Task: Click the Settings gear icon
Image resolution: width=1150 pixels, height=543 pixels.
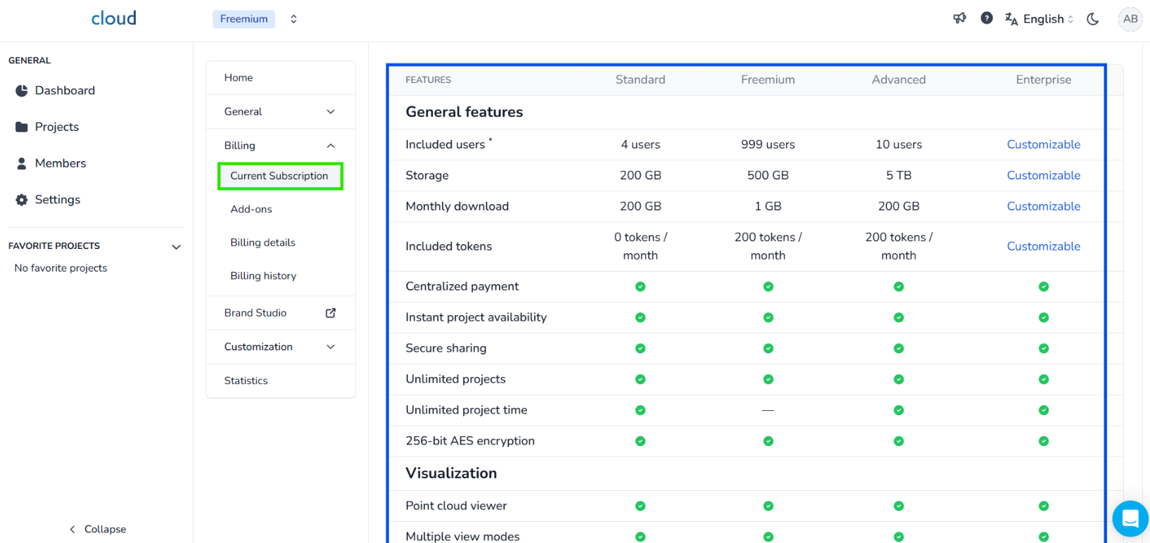Action: point(22,200)
